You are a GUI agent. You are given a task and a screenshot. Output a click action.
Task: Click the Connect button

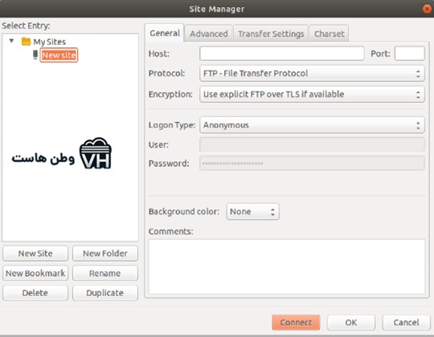(296, 323)
